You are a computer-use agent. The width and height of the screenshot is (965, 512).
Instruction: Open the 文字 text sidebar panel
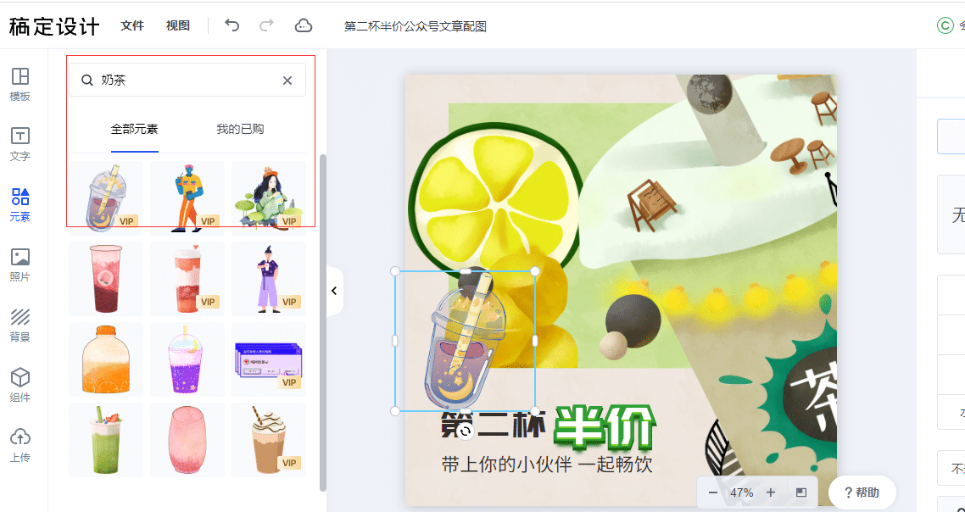[20, 145]
